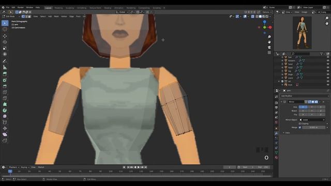Choose the Shear tool
The height and width of the screenshot is (186, 331).
point(5,134)
